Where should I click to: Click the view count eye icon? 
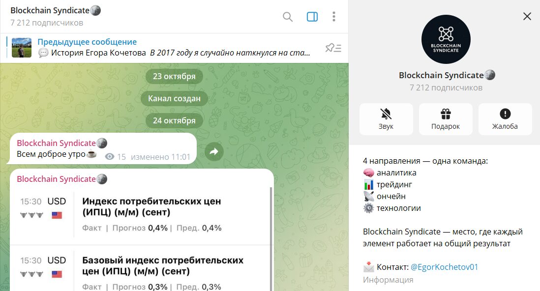(110, 157)
